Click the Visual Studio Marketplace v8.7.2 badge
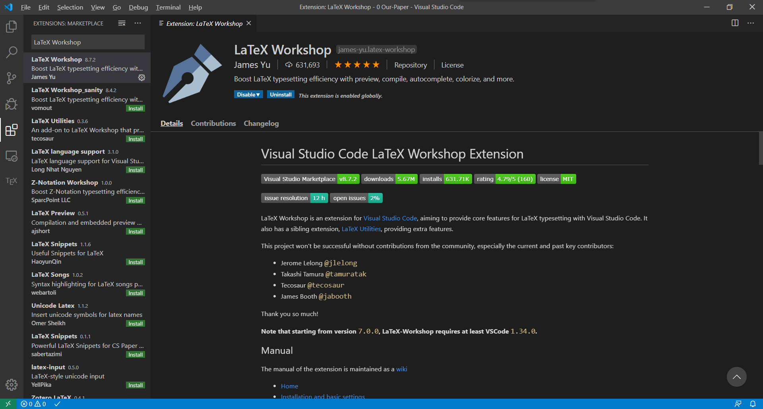 coord(310,179)
